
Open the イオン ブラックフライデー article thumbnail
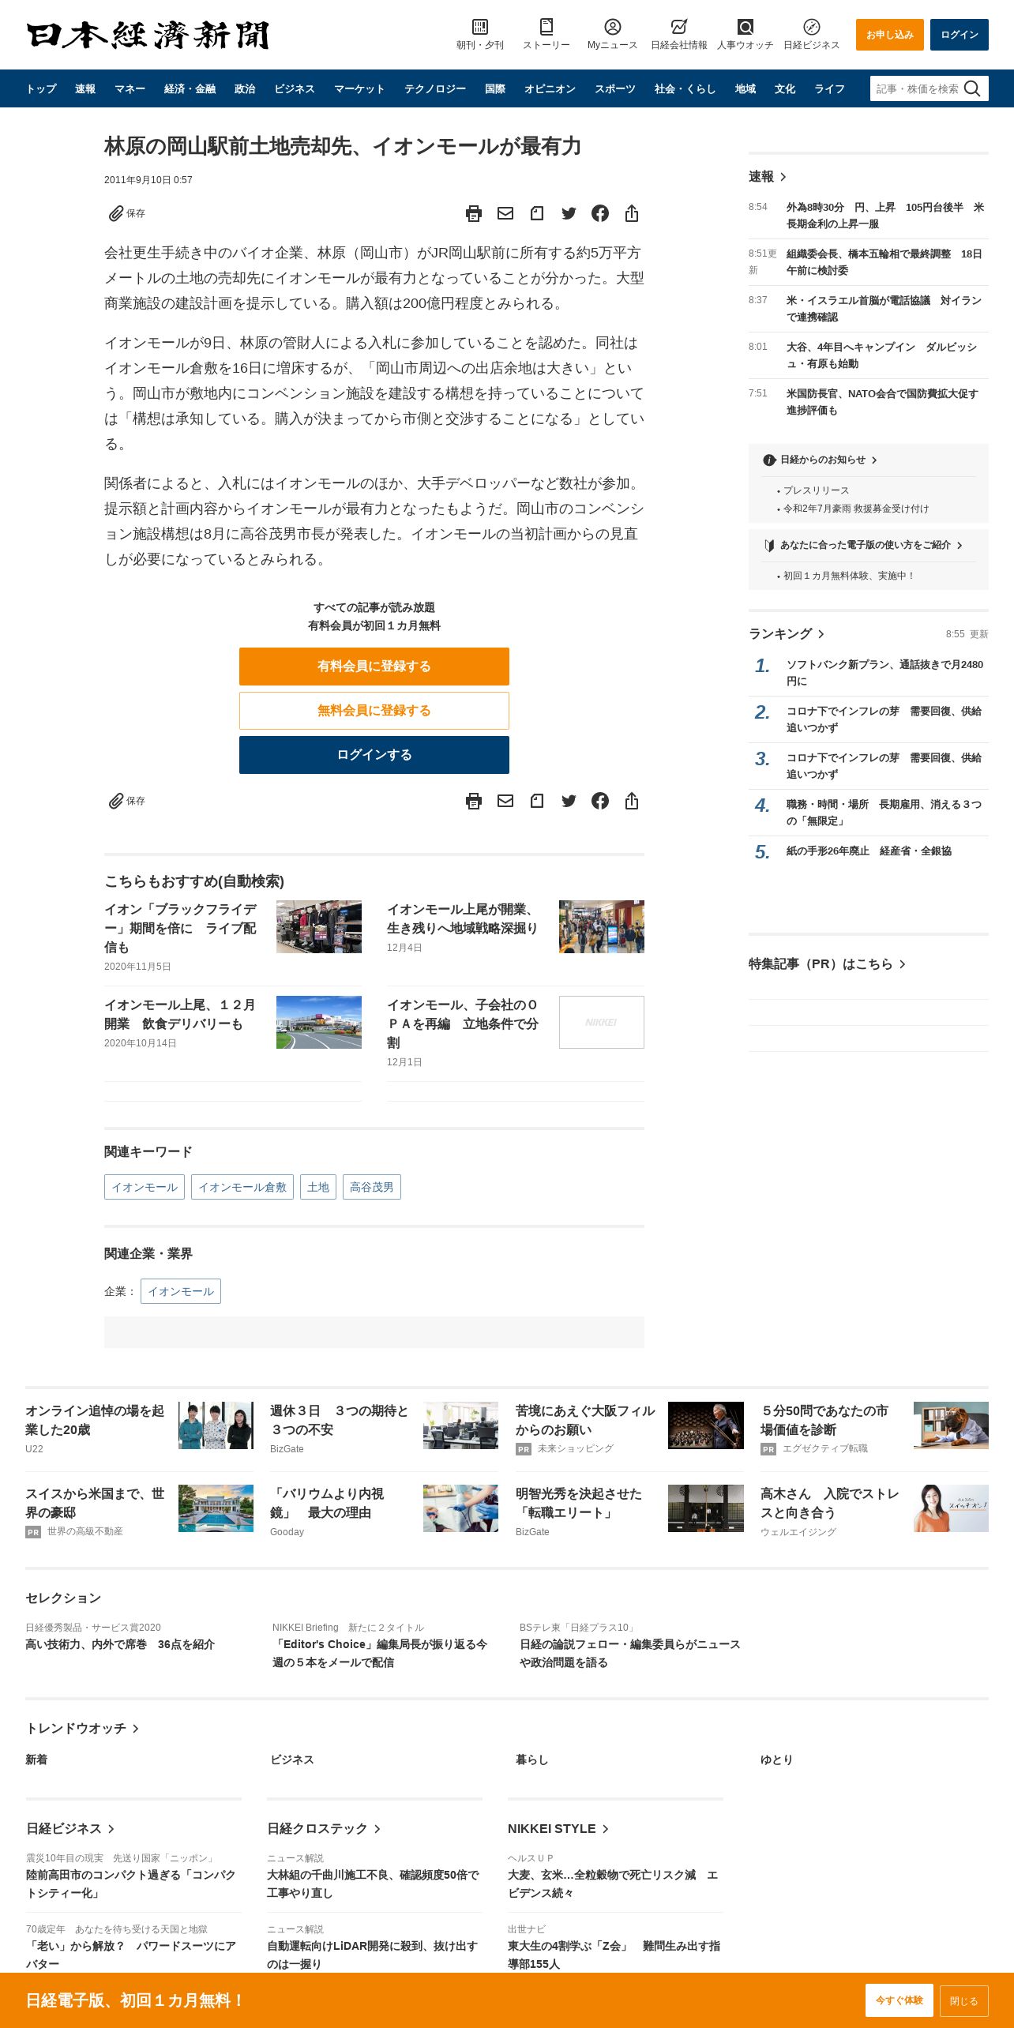click(x=319, y=926)
